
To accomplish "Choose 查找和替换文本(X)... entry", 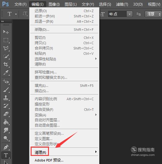I will (x=64, y=77).
